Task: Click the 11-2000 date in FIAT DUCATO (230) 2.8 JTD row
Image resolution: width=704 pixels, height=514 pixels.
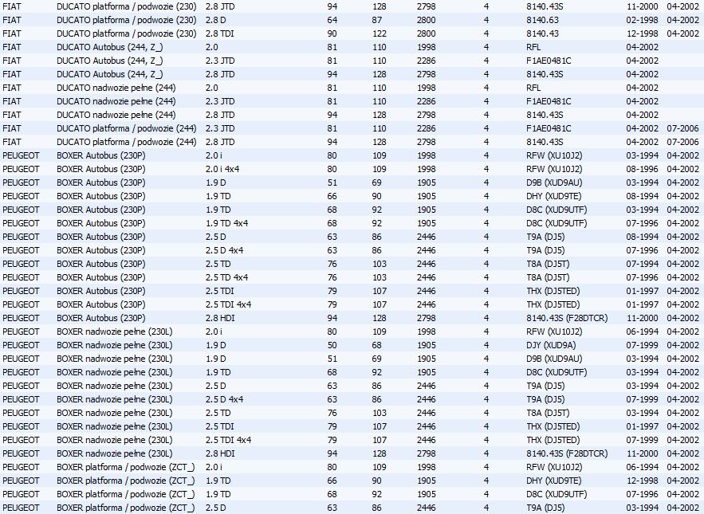Action: click(642, 6)
